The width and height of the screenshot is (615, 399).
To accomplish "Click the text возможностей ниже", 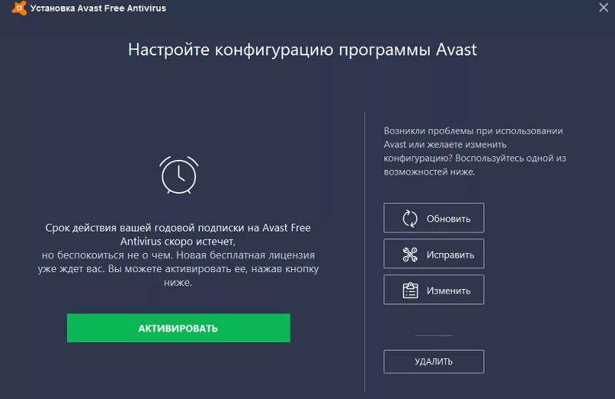I will (x=429, y=172).
